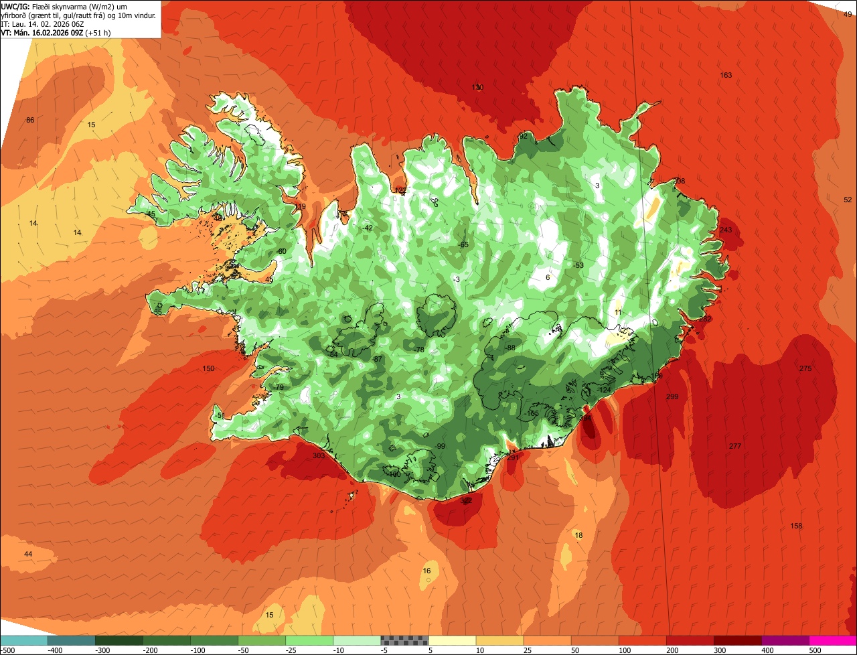Pick the pale yellow swatch between 5 and 10
857x655 pixels.
pos(452,640)
